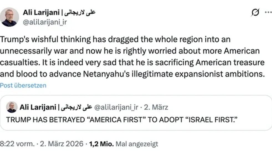Click 'Mal angezeigt' views label
This screenshot has width=272, height=153.
137,144
